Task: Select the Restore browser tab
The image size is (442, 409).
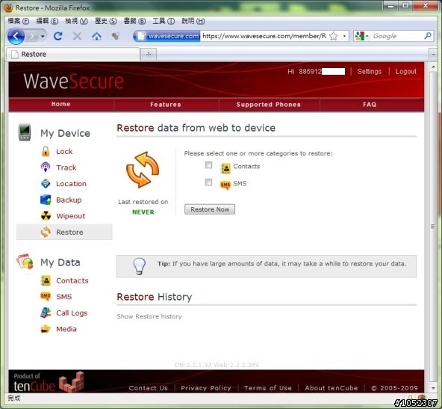Action: tap(72, 54)
